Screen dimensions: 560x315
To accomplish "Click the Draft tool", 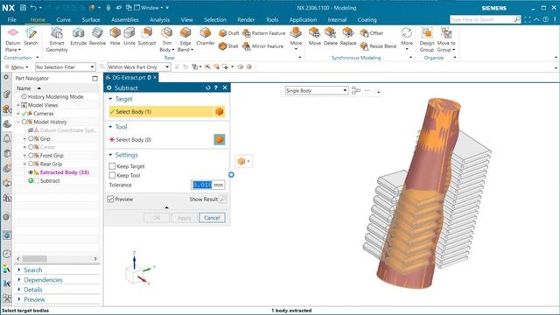I will [228, 33].
